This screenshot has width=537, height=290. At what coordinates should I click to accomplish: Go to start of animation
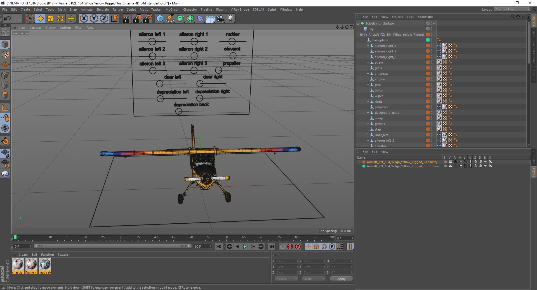[x=219, y=246]
